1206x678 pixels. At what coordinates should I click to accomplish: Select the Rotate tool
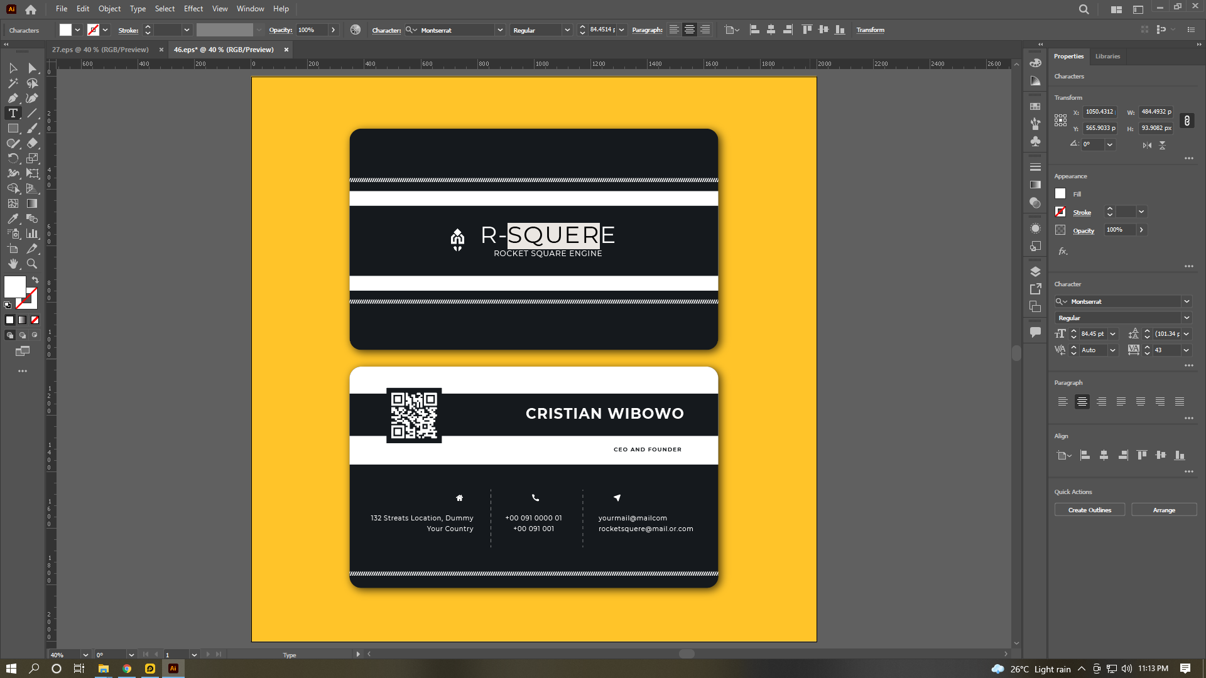click(12, 158)
